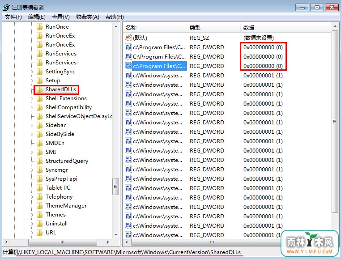This screenshot has height=259, width=341.
Task: Click the RunOnce- folder icon
Action: point(39,27)
